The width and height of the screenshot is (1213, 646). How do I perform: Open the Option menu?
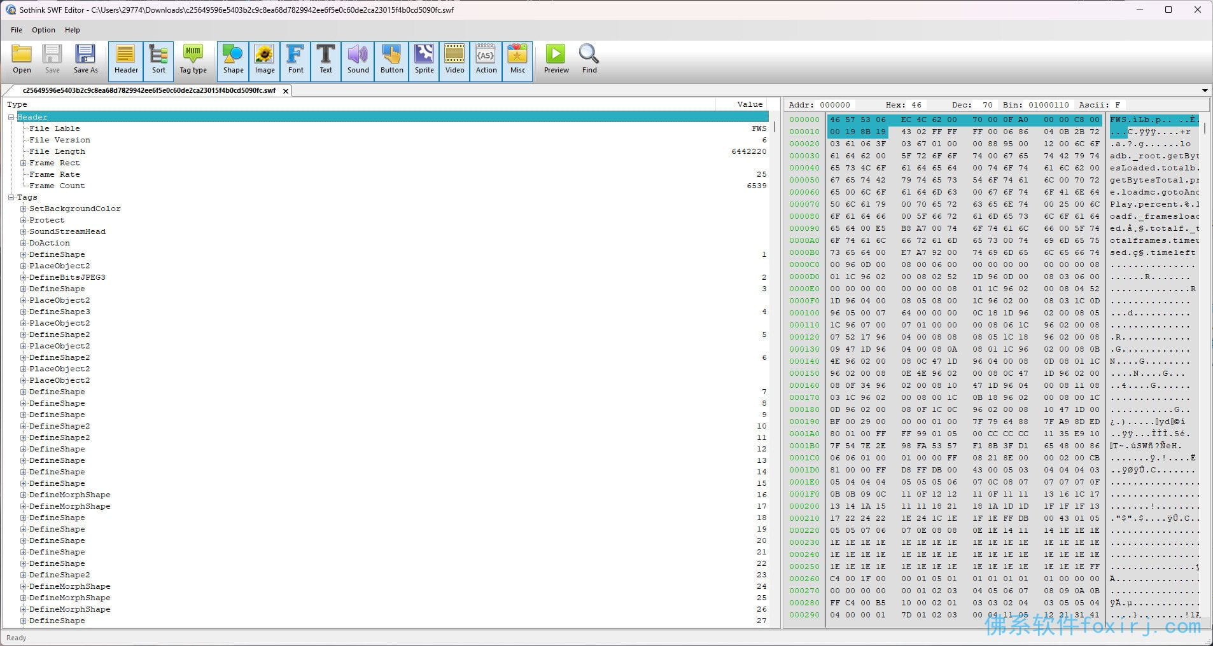point(43,30)
